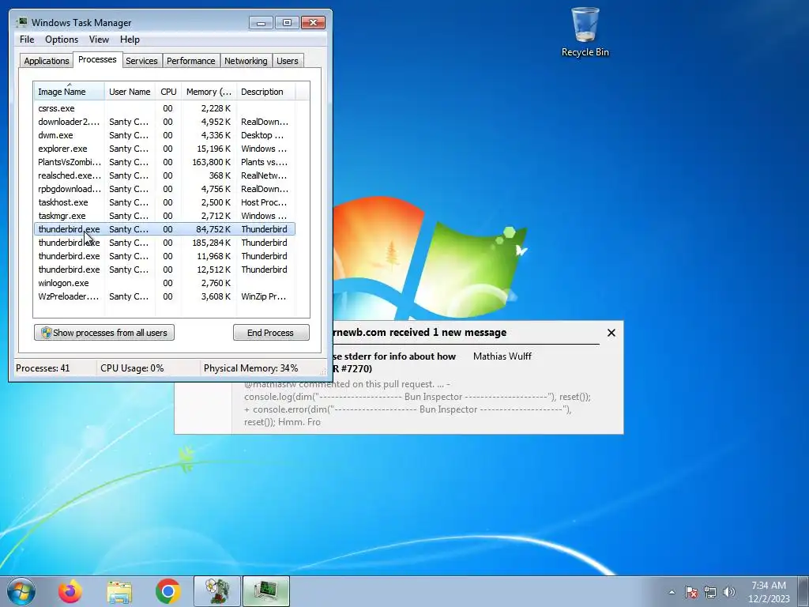The width and height of the screenshot is (809, 607).
Task: Select thunderbird.exe using 11,968 K
Action: [164, 256]
